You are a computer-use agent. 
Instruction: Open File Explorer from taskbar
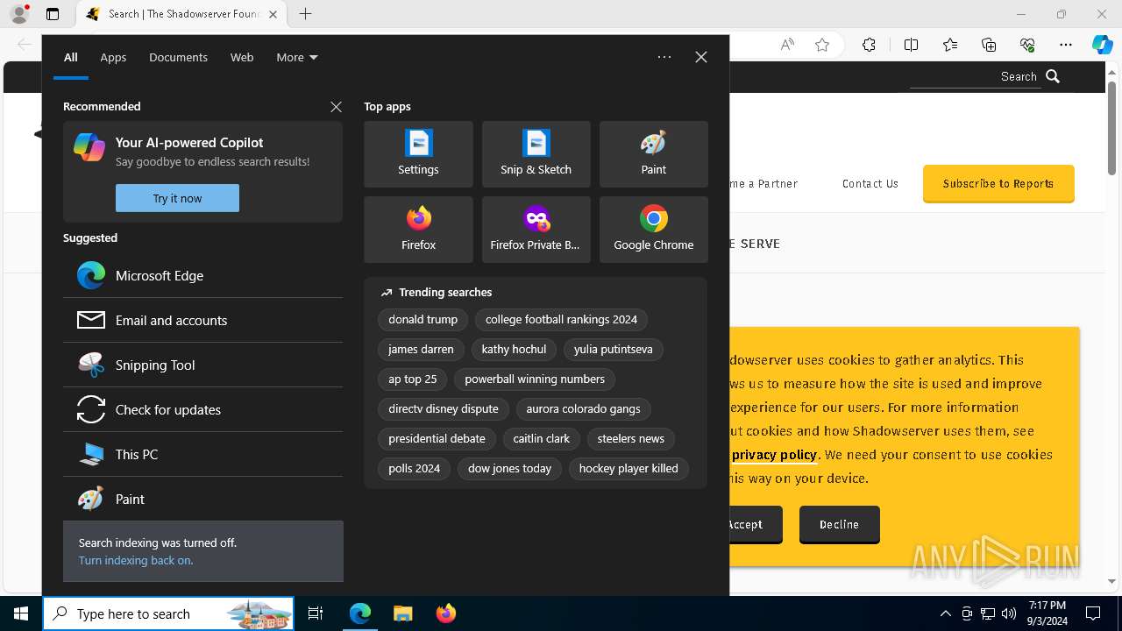[x=402, y=613]
